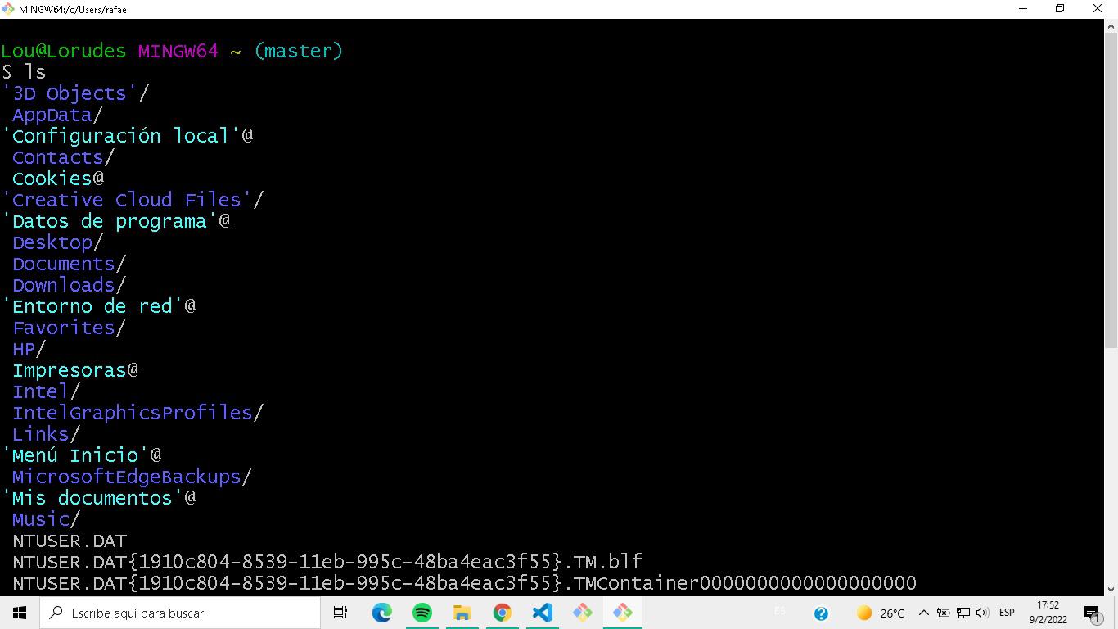Open the notifications action center
The width and height of the screenshot is (1118, 629).
click(1092, 613)
